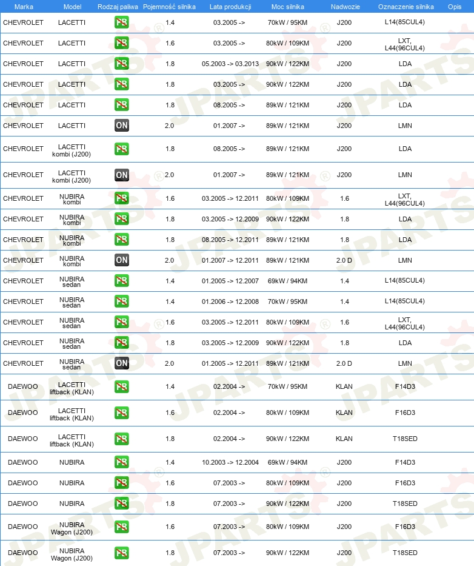The width and height of the screenshot is (474, 566).
Task: Click petrol icon in Daewoo Lacetti liftback F16D3 row
Action: click(x=122, y=413)
